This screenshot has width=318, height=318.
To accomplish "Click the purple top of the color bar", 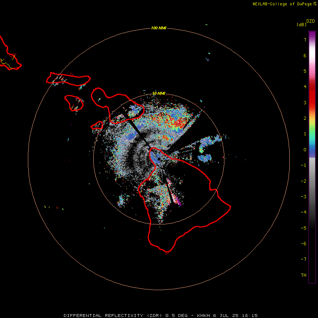I will 312,35.
